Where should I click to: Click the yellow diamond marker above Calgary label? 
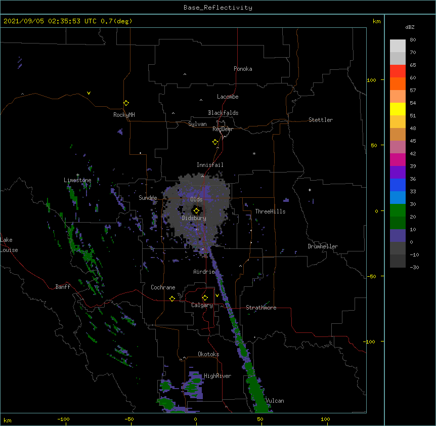[x=205, y=298]
